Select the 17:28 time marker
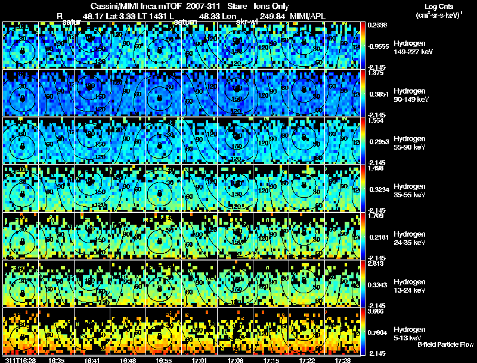 342,360
